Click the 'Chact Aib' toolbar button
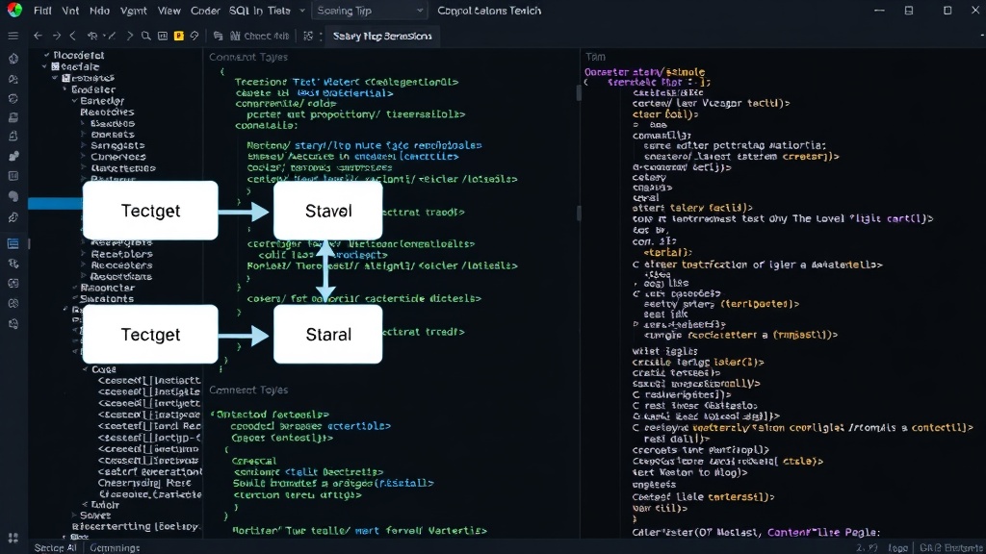This screenshot has height=554, width=986. (x=260, y=36)
